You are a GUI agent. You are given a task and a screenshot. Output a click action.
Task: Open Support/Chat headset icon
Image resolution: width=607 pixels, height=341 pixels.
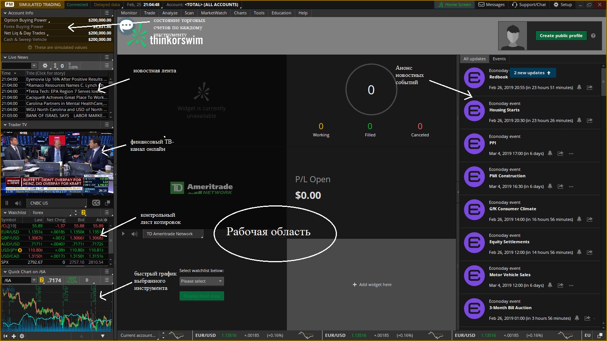pyautogui.click(x=514, y=5)
